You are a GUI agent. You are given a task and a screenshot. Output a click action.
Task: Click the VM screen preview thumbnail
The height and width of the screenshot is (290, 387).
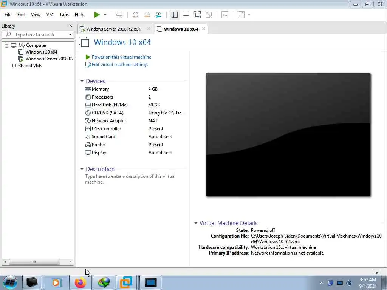[288, 135]
